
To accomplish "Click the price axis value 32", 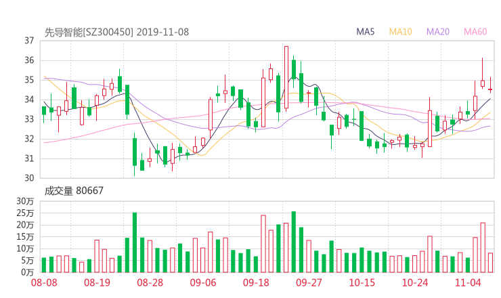I will (x=29, y=139).
